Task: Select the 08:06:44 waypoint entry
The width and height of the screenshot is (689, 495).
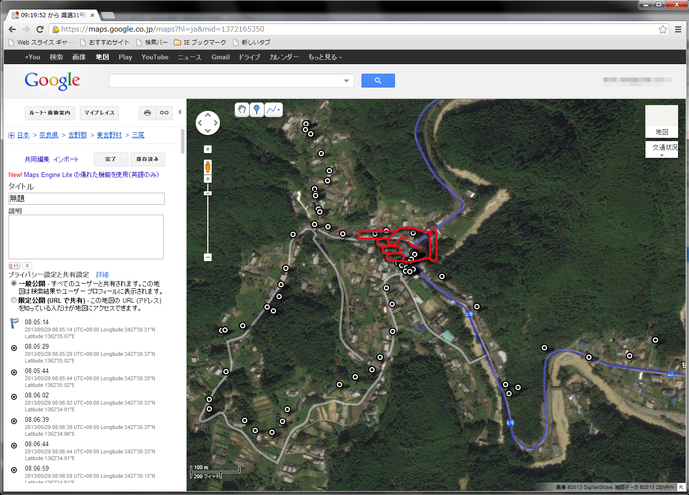Action: click(x=37, y=444)
